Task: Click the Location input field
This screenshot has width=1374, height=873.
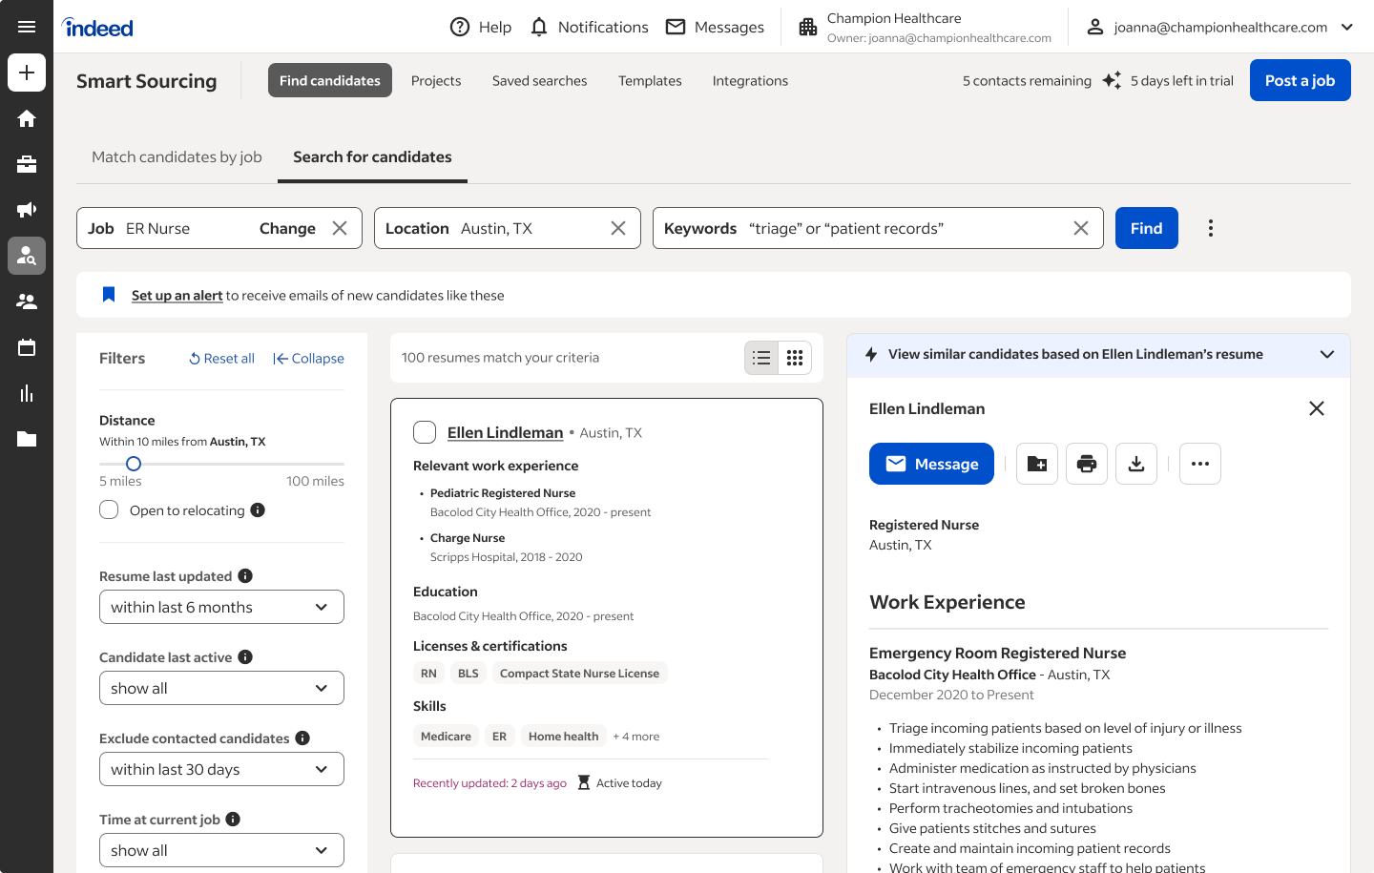Action: pyautogui.click(x=508, y=228)
